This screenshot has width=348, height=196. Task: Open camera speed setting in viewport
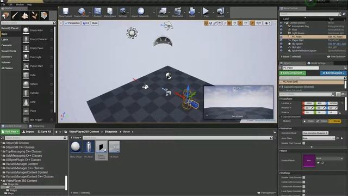268,23
